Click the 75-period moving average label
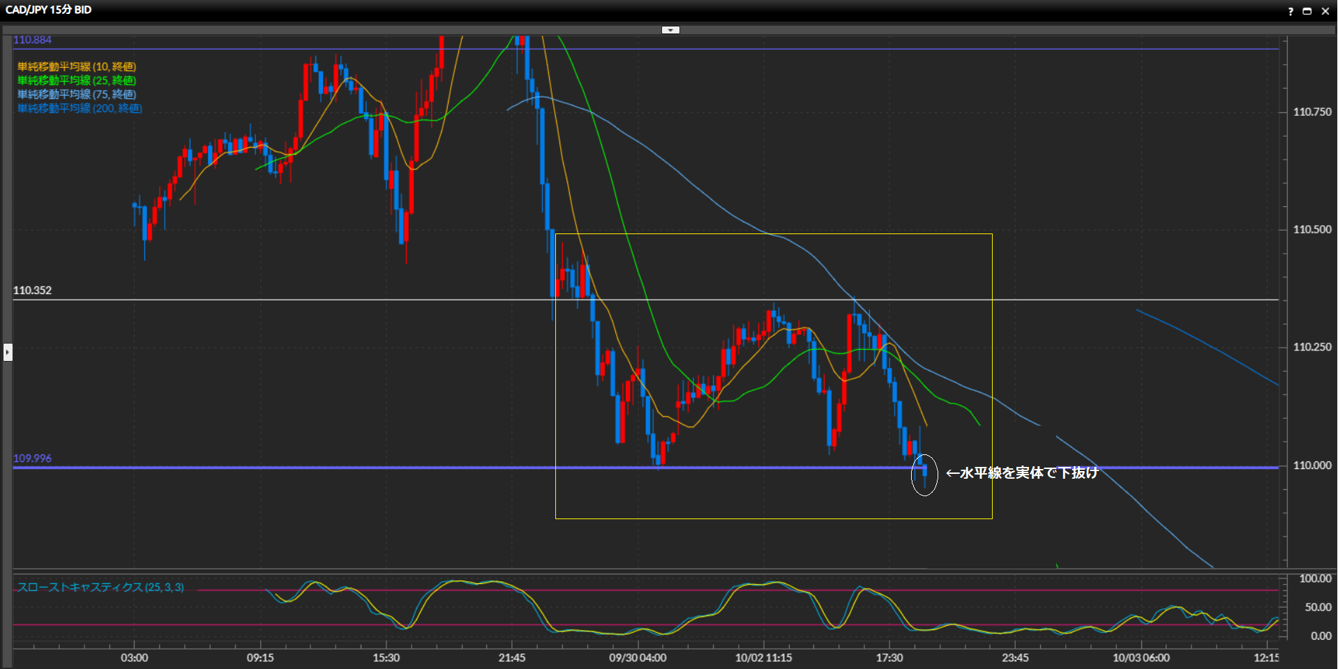The image size is (1338, 669). (77, 95)
